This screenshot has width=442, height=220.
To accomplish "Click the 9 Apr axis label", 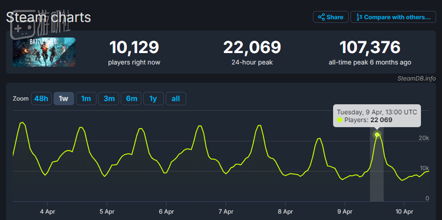I will (x=345, y=212).
